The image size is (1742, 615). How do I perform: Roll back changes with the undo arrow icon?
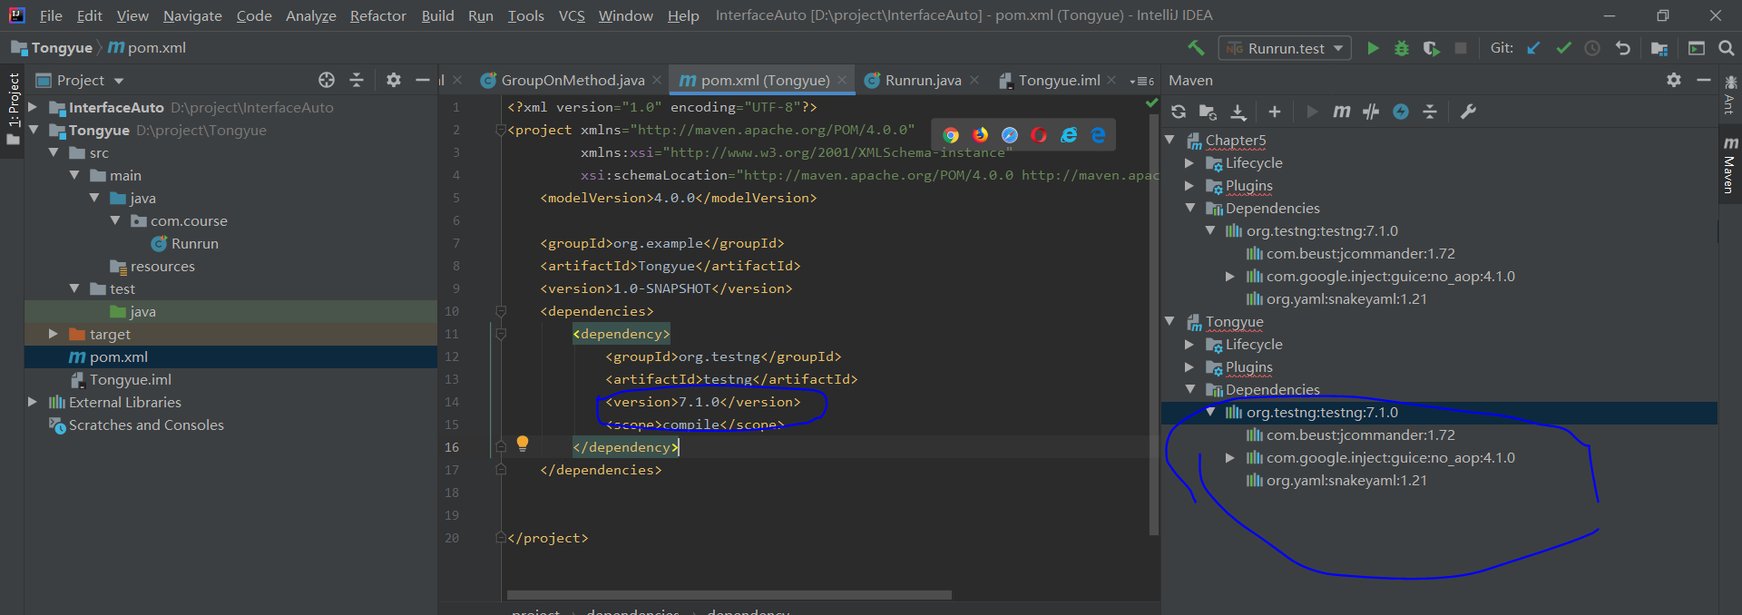point(1623,48)
